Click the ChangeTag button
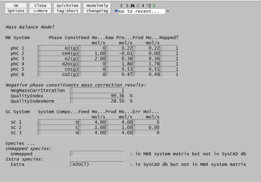Image resolution: width=261 pixels, height=182 pixels. click(97, 11)
